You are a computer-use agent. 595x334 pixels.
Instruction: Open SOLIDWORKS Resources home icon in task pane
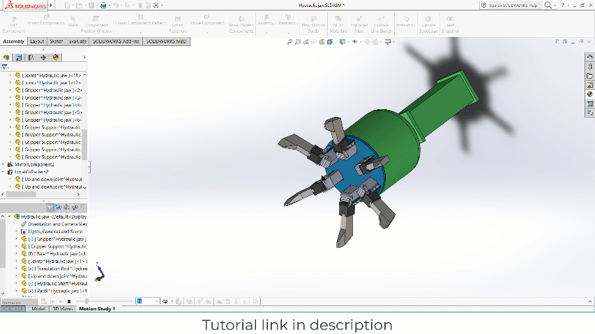(589, 57)
